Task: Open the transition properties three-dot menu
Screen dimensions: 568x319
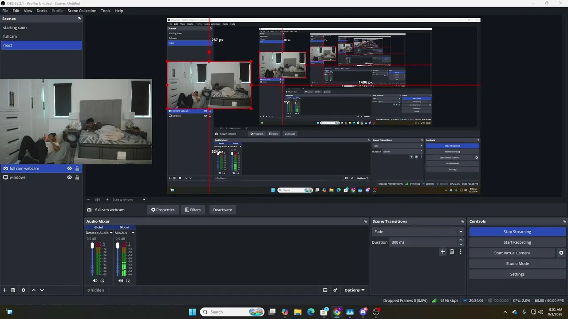Action: tap(461, 252)
